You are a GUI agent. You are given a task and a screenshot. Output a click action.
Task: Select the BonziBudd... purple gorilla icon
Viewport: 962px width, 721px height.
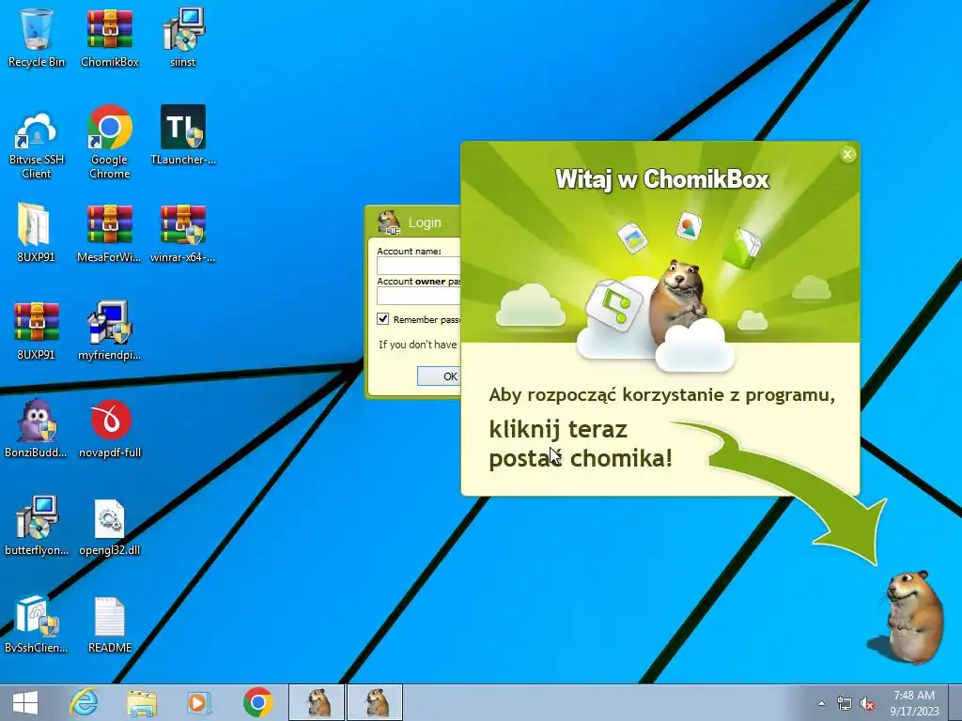pyautogui.click(x=37, y=428)
